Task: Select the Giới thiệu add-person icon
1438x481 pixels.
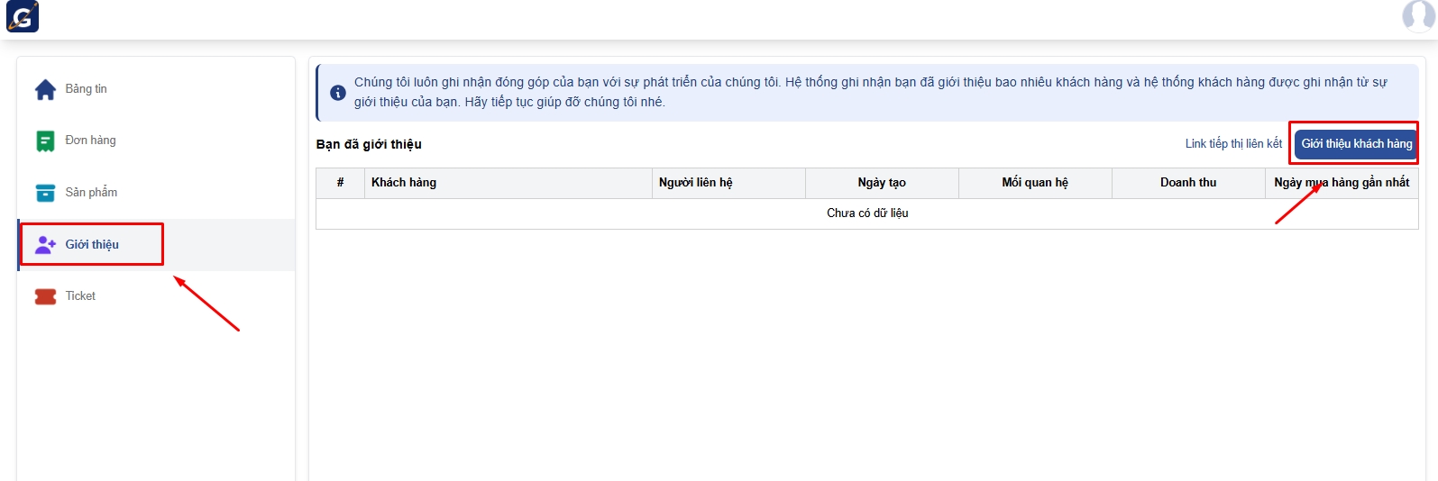Action: click(x=45, y=245)
